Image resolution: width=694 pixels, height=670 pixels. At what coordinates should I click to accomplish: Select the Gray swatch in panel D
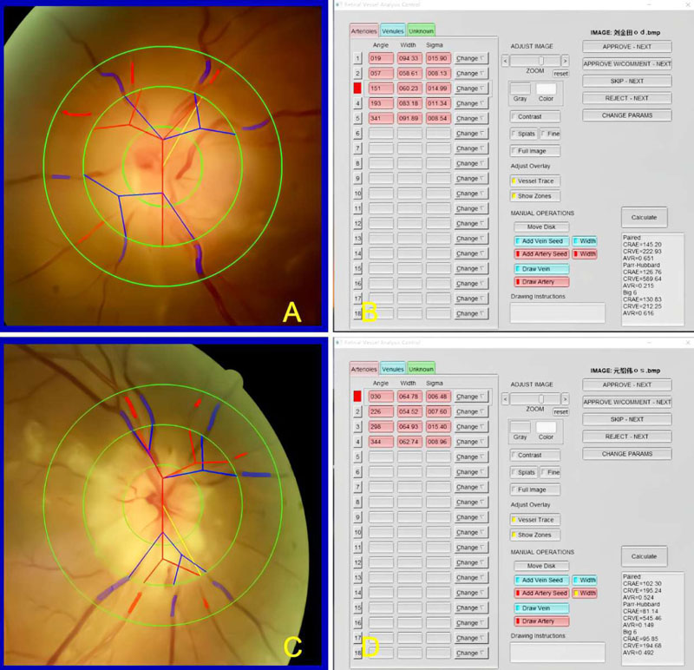(520, 427)
